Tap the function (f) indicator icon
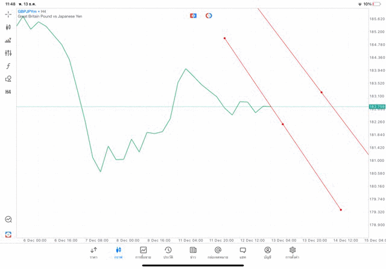This screenshot has height=269, width=386. click(8, 66)
